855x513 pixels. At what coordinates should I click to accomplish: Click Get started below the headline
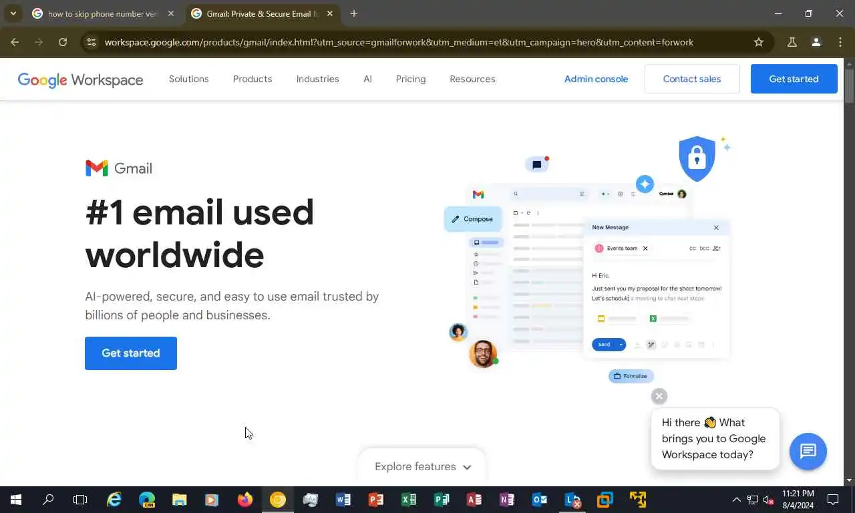pos(131,353)
